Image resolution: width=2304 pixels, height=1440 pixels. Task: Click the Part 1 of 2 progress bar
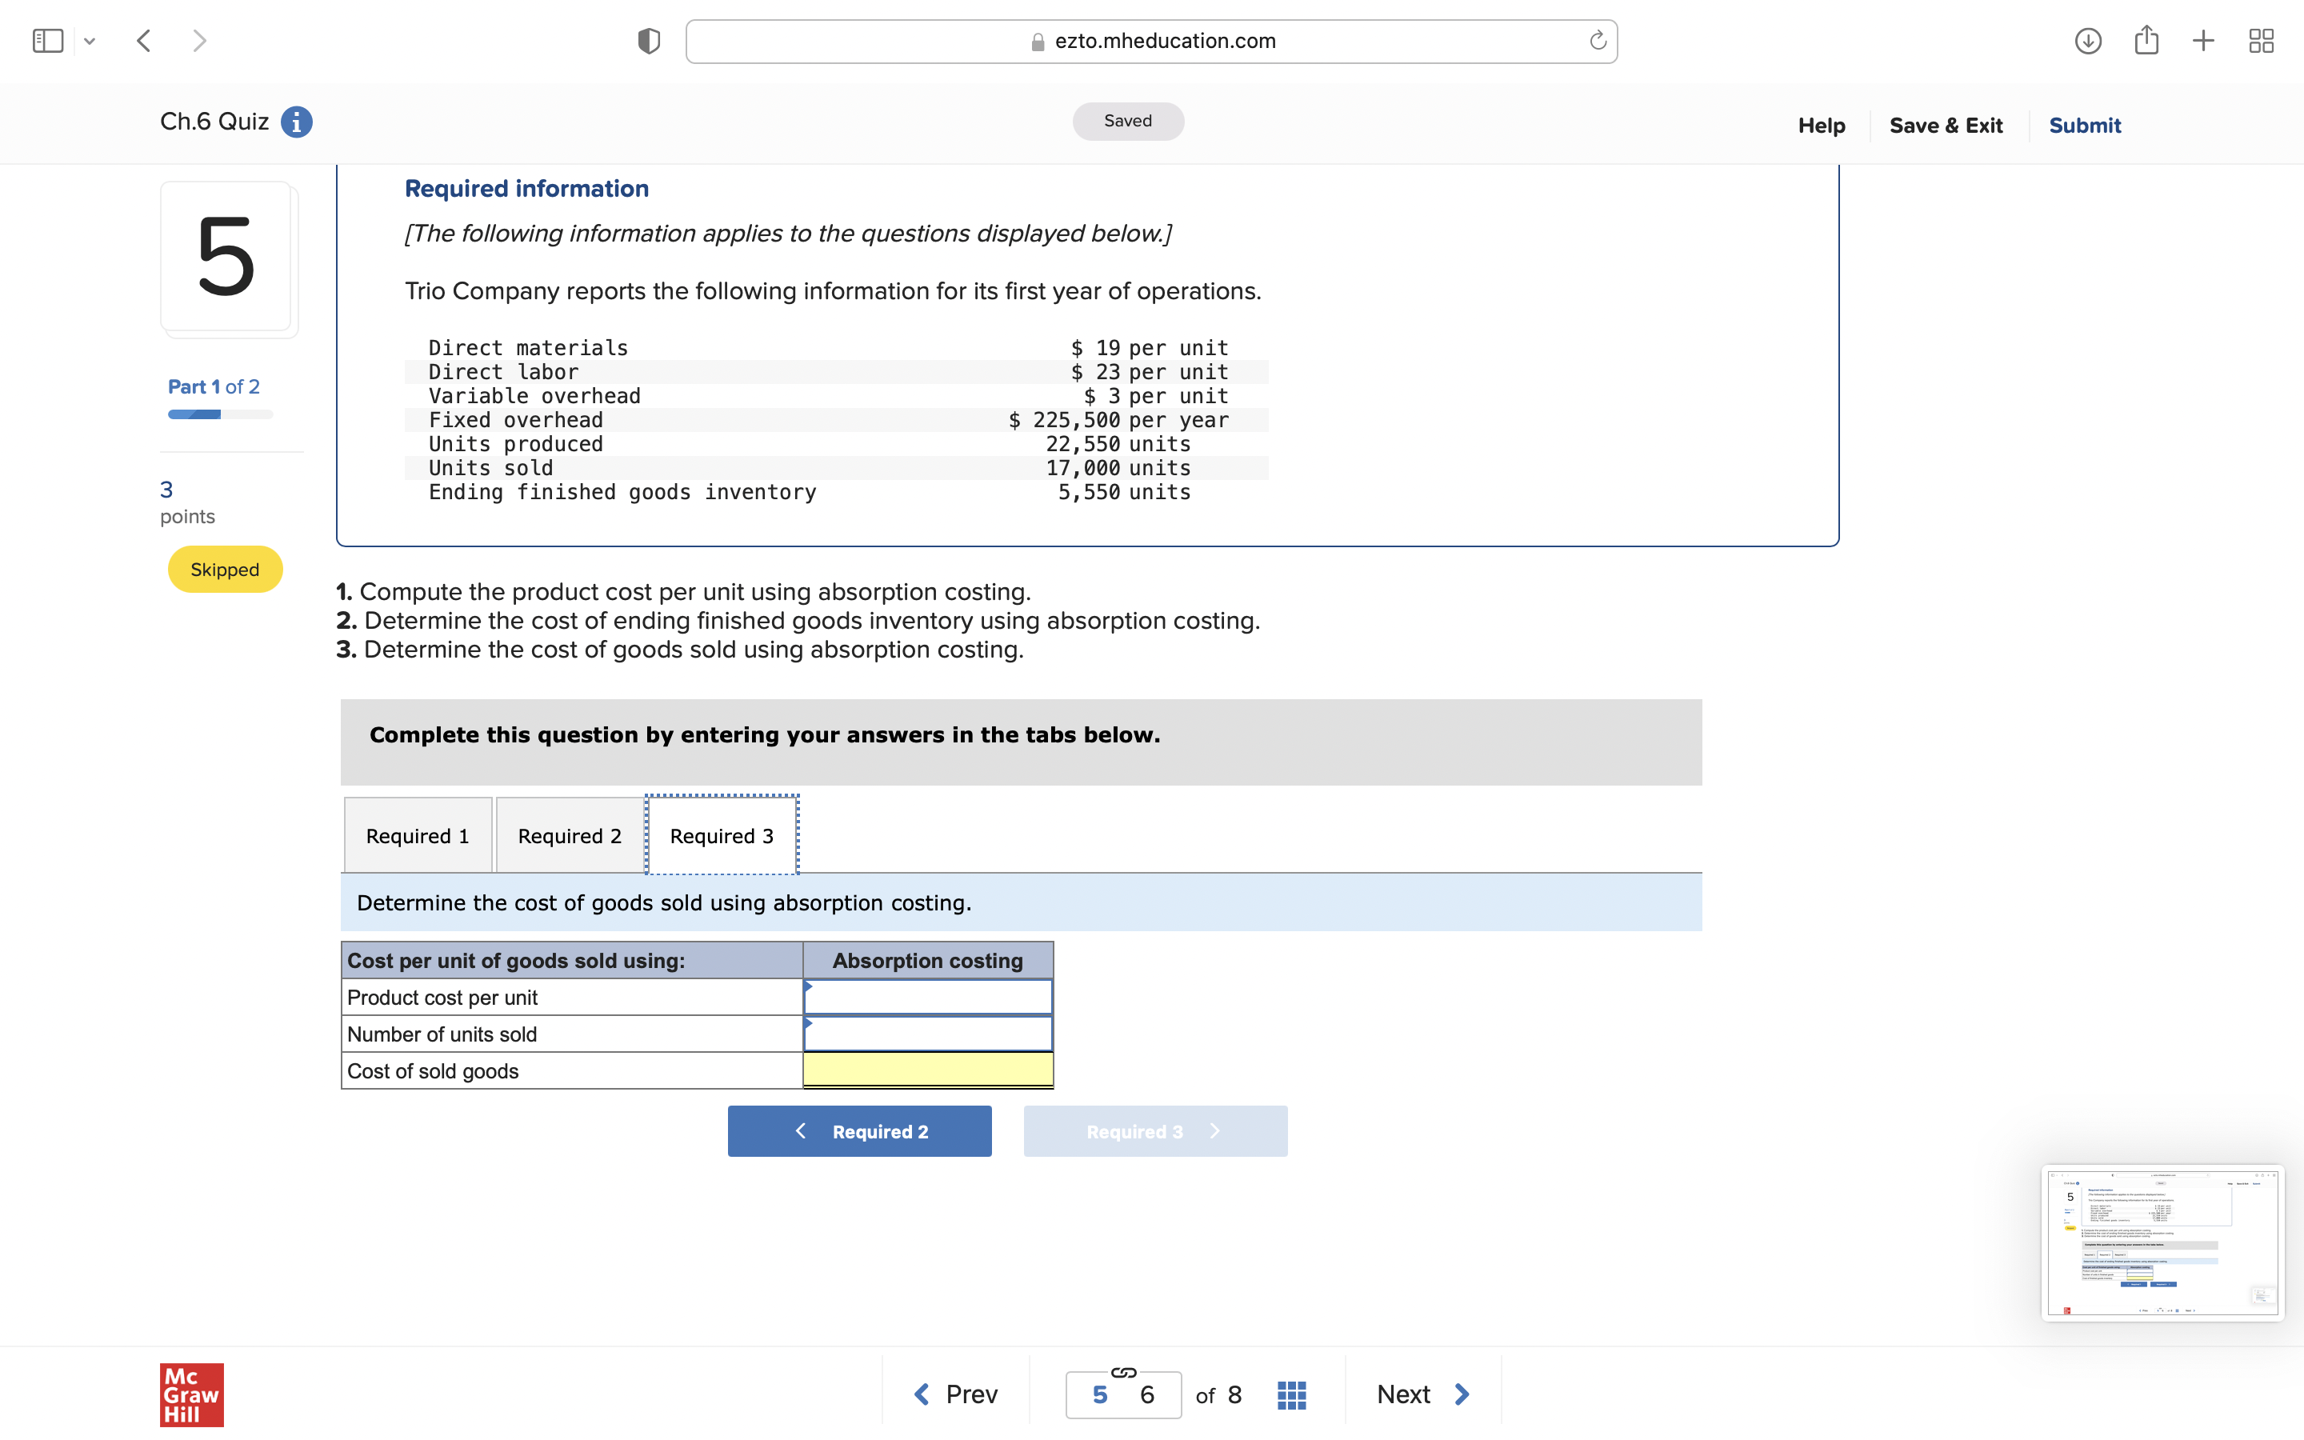(x=220, y=414)
